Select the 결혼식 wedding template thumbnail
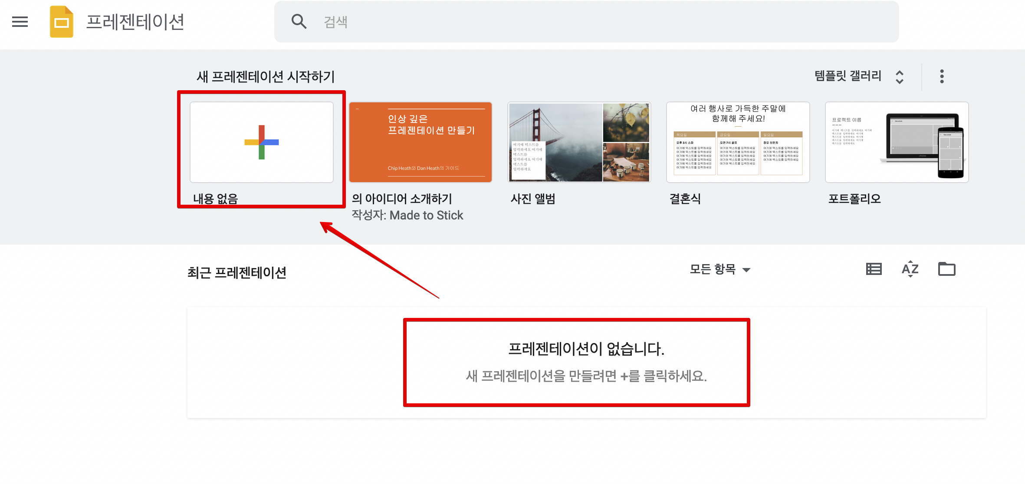 (738, 142)
